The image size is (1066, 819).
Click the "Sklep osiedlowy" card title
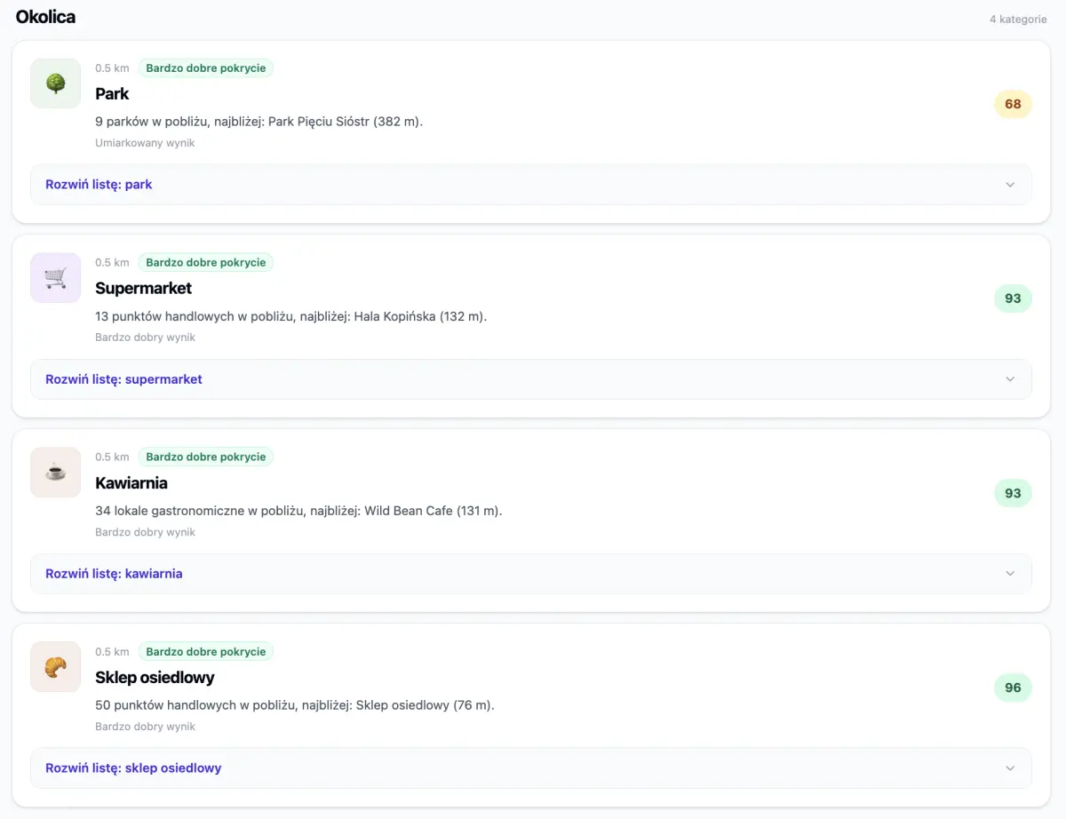[155, 678]
